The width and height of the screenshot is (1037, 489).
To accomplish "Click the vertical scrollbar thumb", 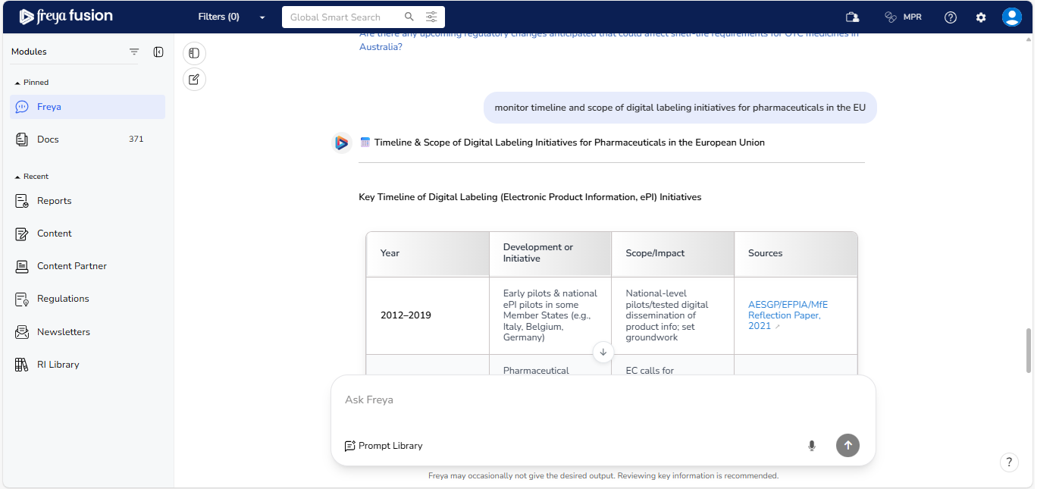I will (1028, 350).
